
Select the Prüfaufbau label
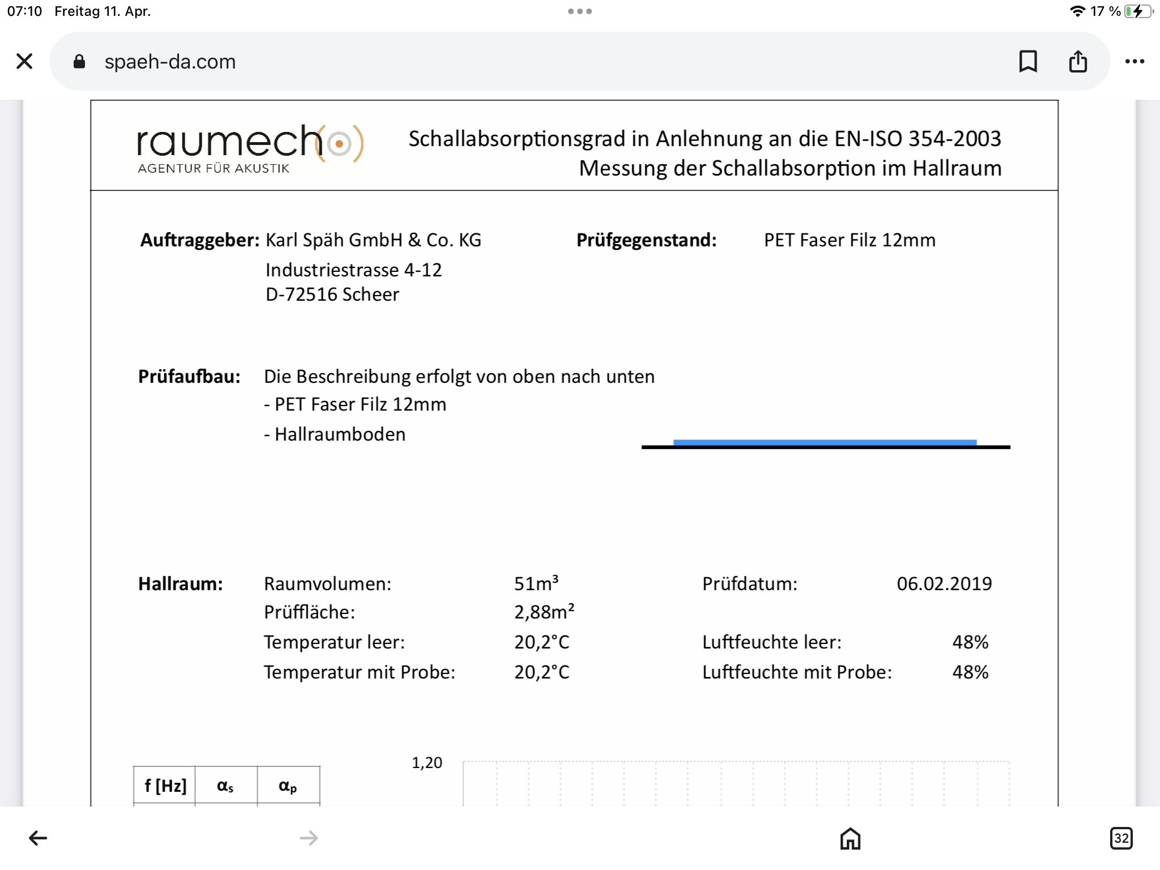pos(189,377)
